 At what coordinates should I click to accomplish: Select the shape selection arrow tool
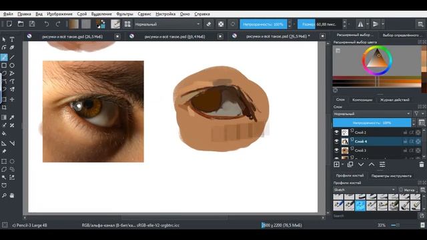[4, 39]
